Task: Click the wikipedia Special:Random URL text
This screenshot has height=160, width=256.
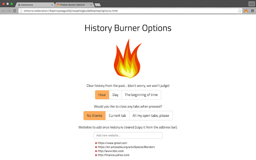Action: [126, 147]
